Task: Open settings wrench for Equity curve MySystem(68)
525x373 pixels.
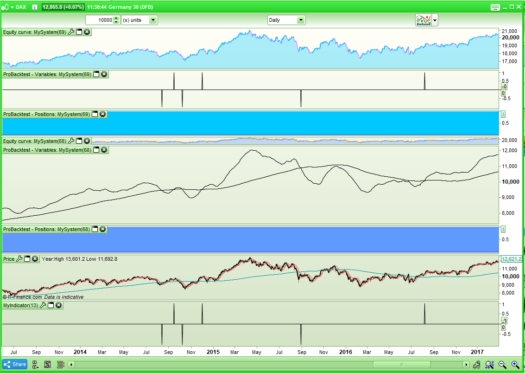Action: pyautogui.click(x=71, y=141)
